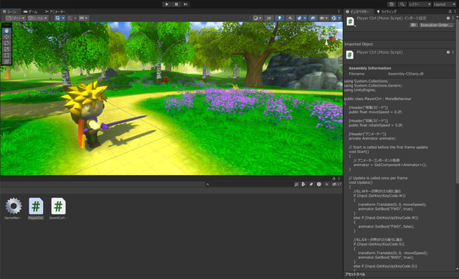This screenshot has height=279, width=459.
Task: Open the Gizmos dropdown arrow in the scene toolbar
Action: point(339,18)
